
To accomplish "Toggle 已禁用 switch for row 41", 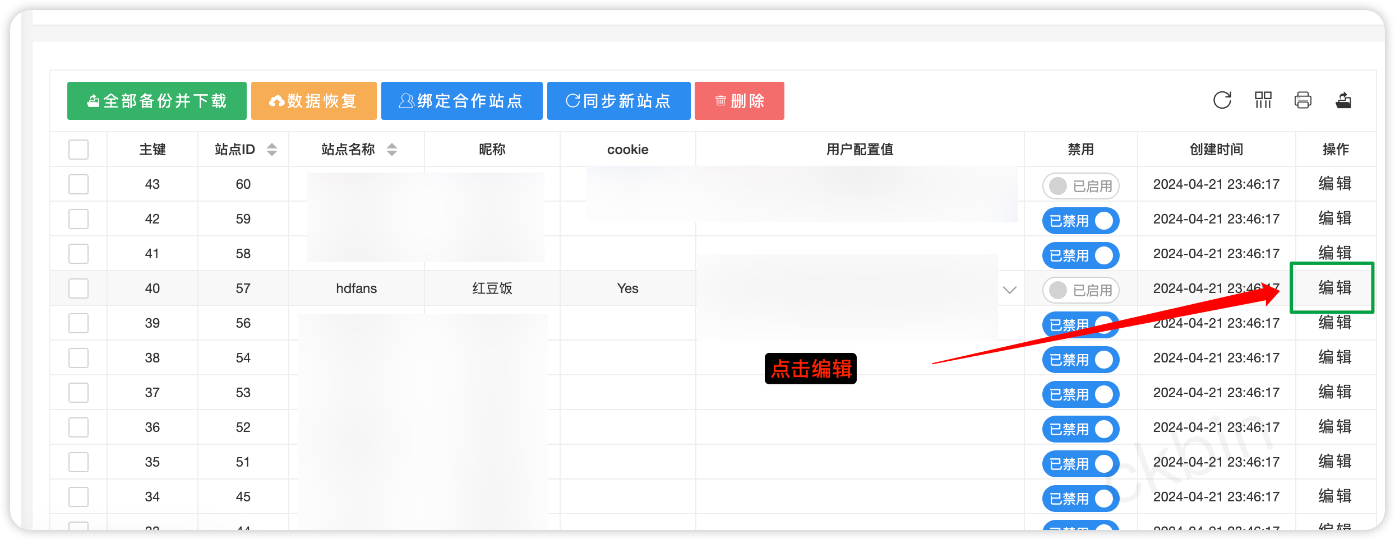I will click(1081, 255).
